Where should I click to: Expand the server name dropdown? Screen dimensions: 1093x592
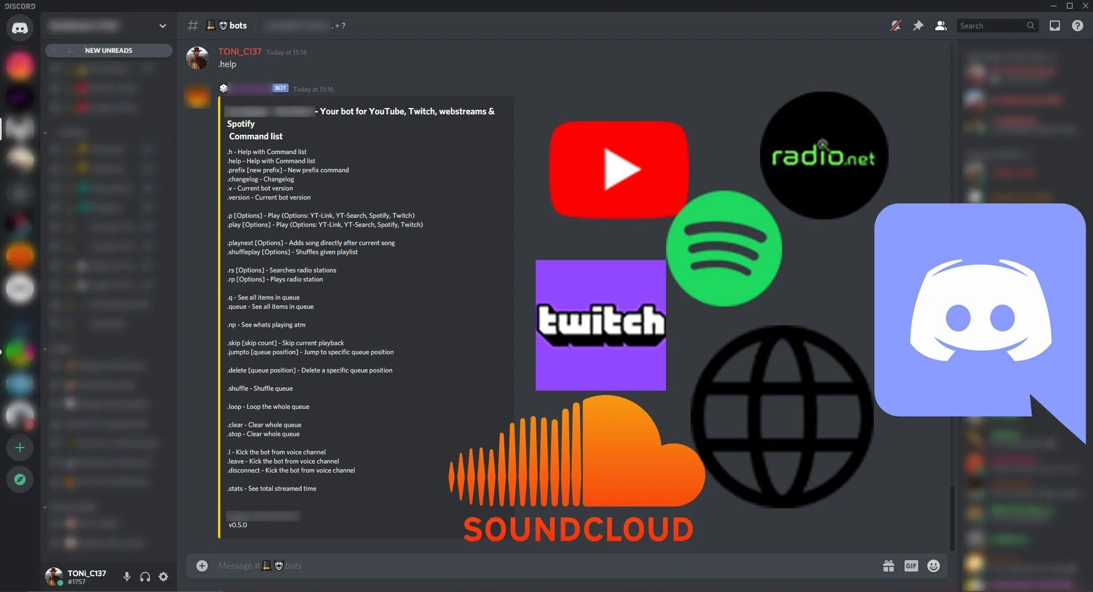(x=163, y=26)
